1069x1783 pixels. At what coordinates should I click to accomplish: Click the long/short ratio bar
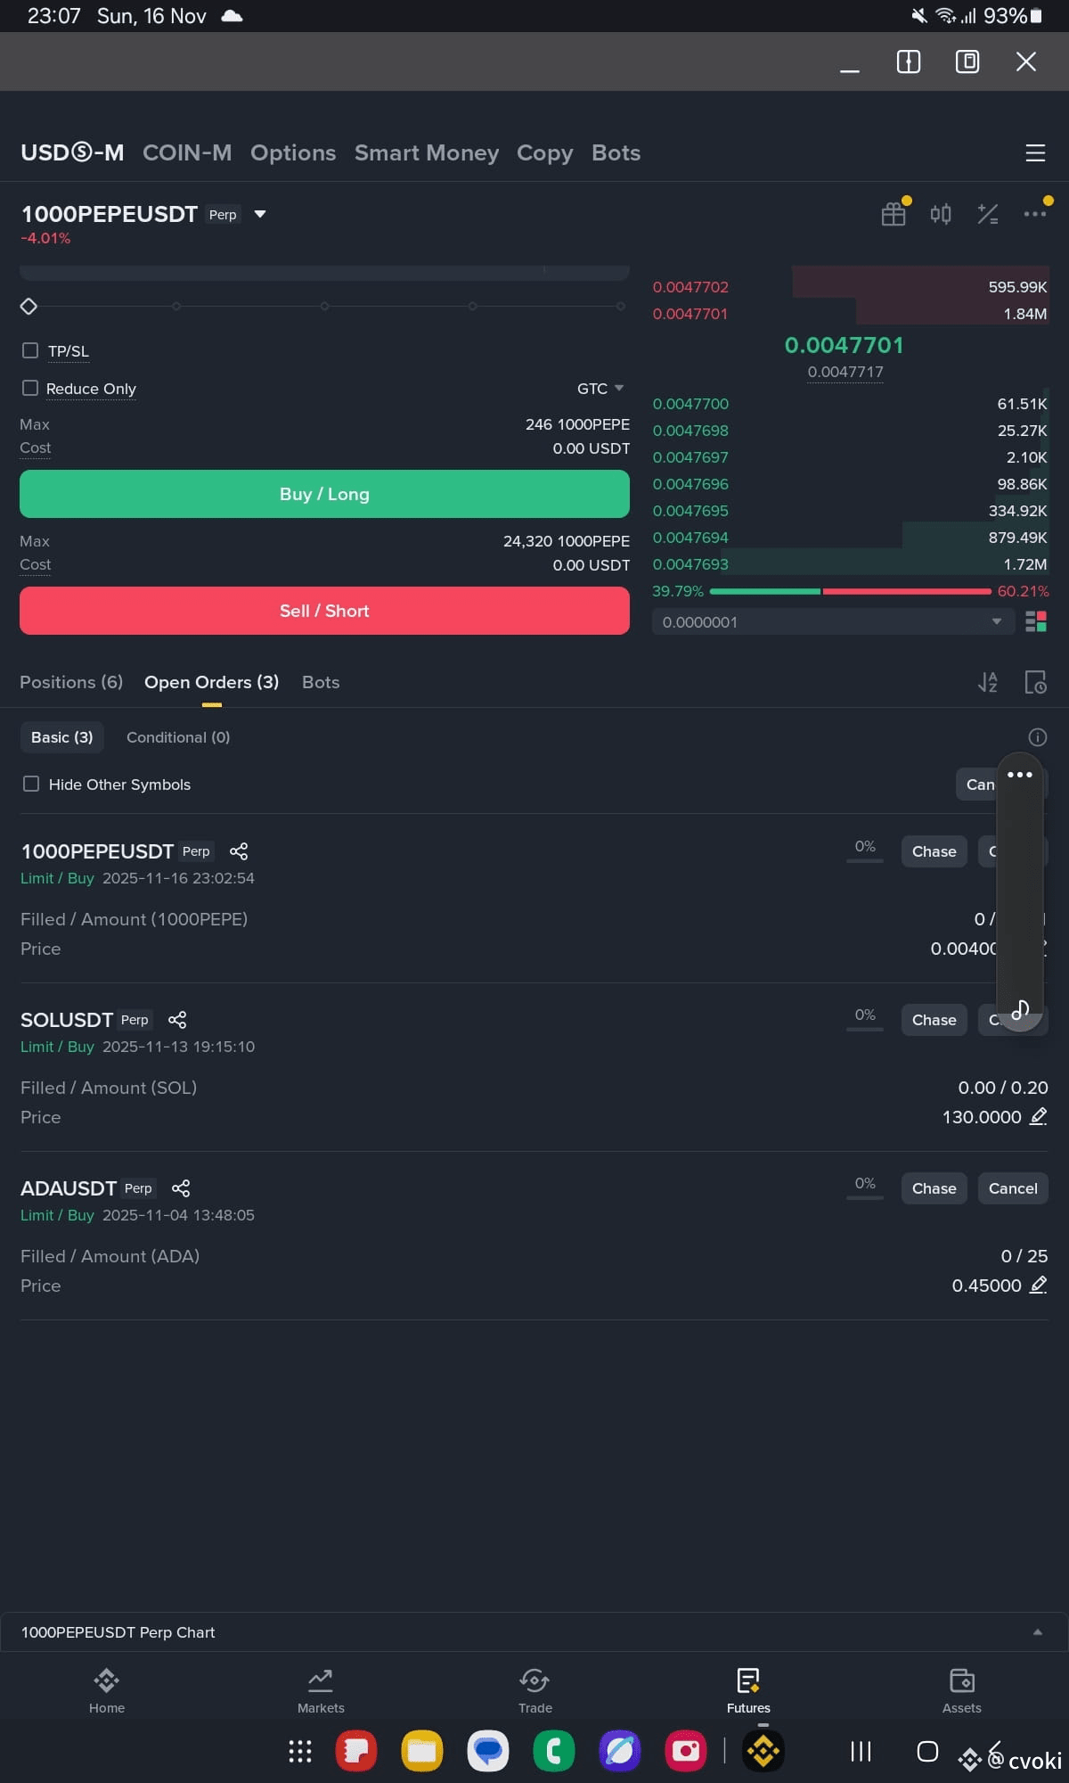pyautogui.click(x=851, y=591)
